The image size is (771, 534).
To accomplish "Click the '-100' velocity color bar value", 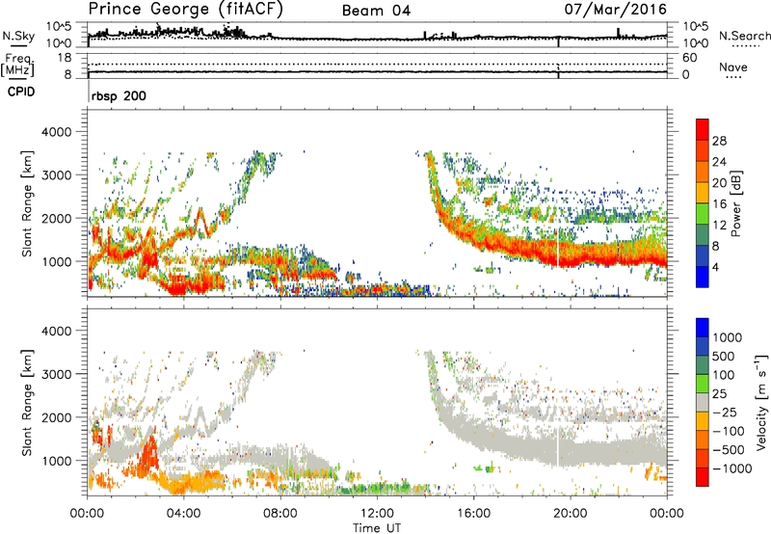I will 728,431.
